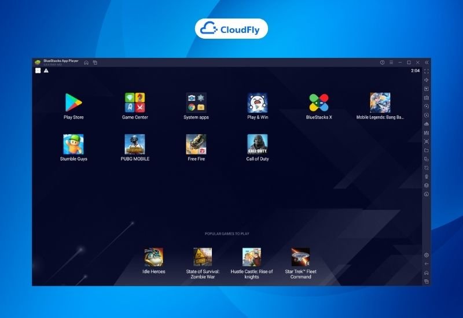The width and height of the screenshot is (463, 318).
Task: Click the BlueStacks logo in title bar
Action: pyautogui.click(x=38, y=62)
